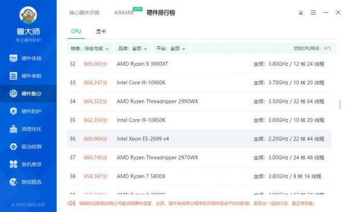Click score 668,247分
Viewport: 347px width, 212px height.
pos(95,83)
